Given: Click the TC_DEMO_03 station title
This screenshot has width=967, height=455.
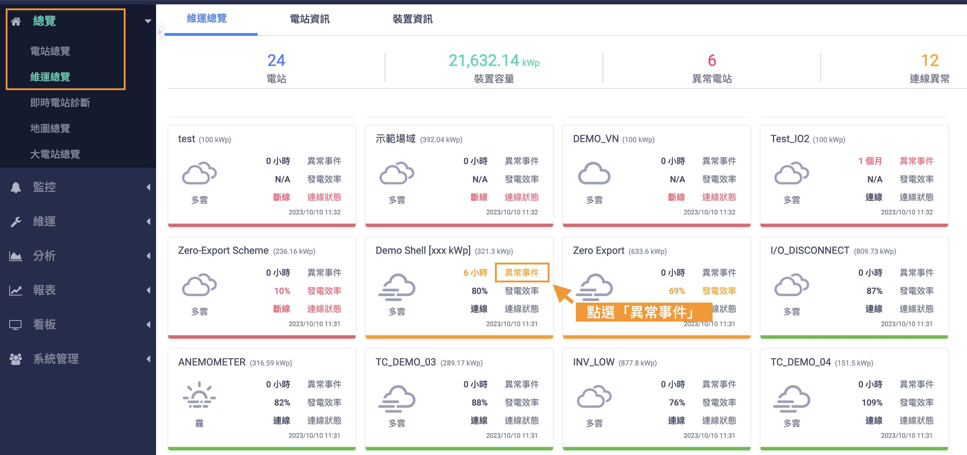Looking at the screenshot, I should point(406,362).
